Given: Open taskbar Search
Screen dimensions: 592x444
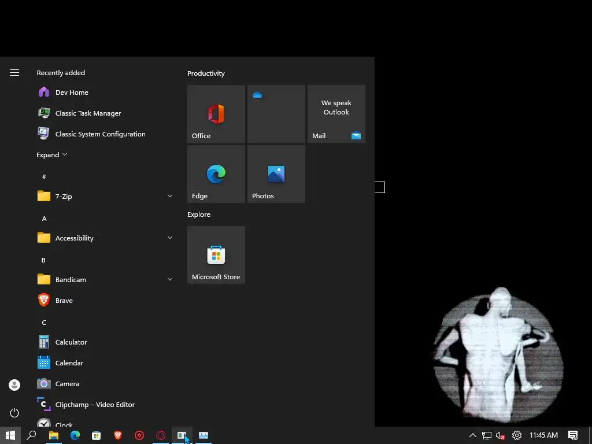Looking at the screenshot, I should (31, 435).
